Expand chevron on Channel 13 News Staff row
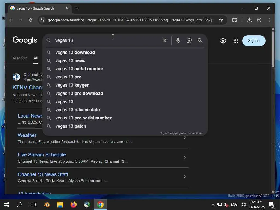Screen dimensions: 280x210 [185, 177]
